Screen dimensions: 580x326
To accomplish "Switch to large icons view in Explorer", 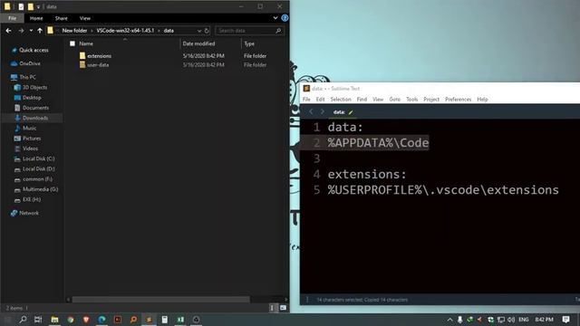I will 284,308.
